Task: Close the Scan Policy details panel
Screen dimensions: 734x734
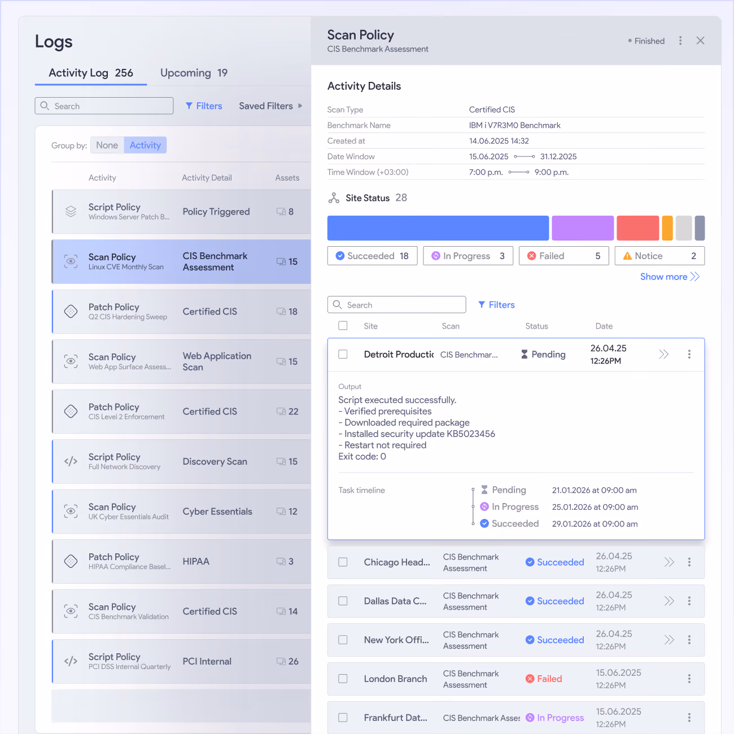Action: [701, 41]
